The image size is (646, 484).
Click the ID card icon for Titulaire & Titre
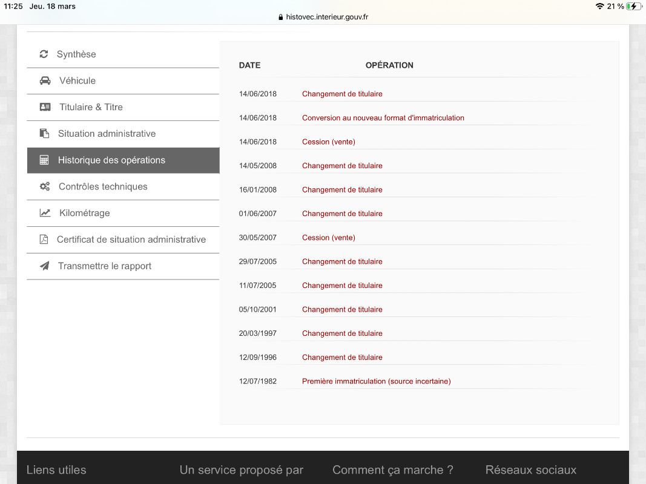45,107
